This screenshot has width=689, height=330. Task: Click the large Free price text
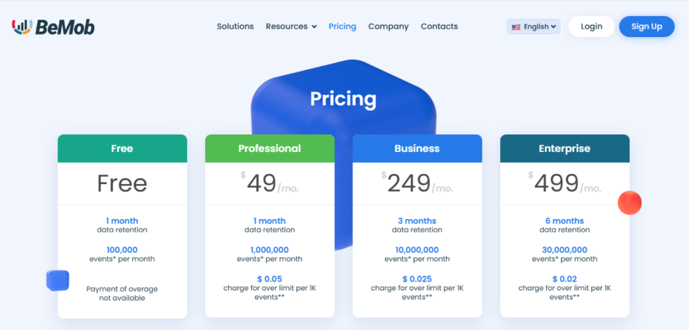[122, 183]
